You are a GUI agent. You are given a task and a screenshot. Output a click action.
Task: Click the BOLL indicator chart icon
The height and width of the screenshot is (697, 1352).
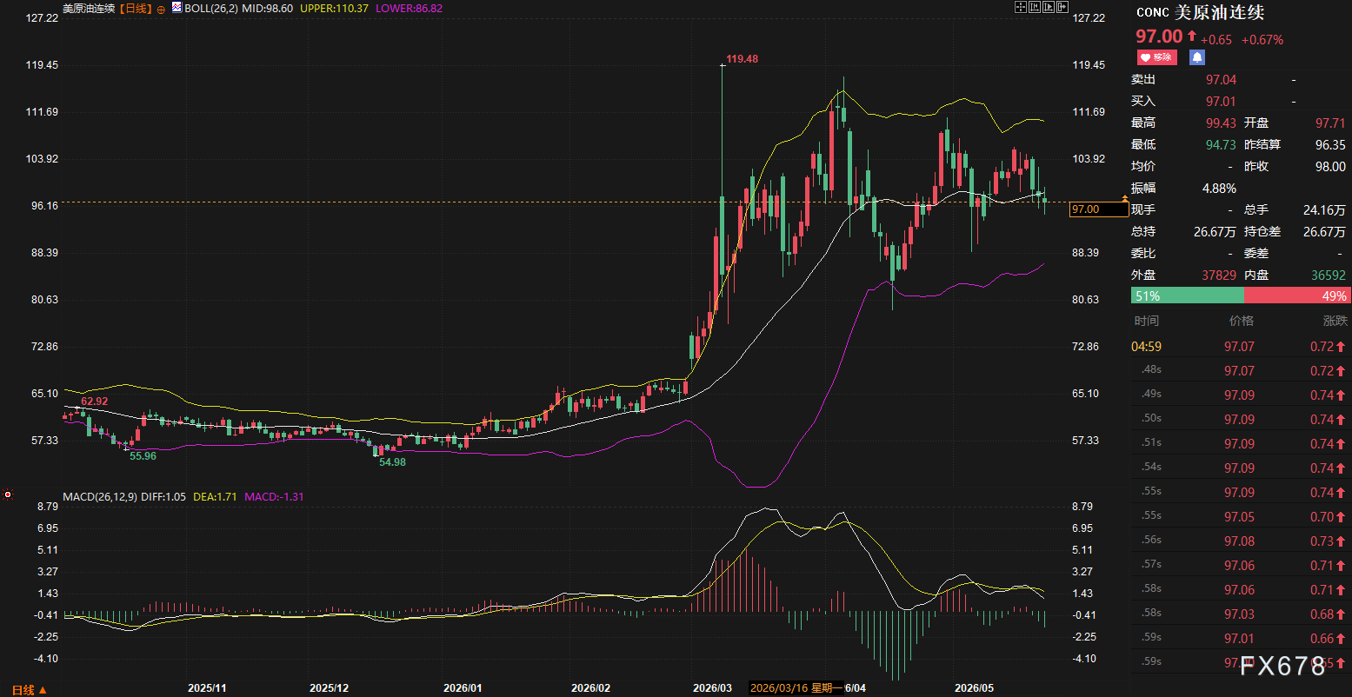tap(177, 7)
